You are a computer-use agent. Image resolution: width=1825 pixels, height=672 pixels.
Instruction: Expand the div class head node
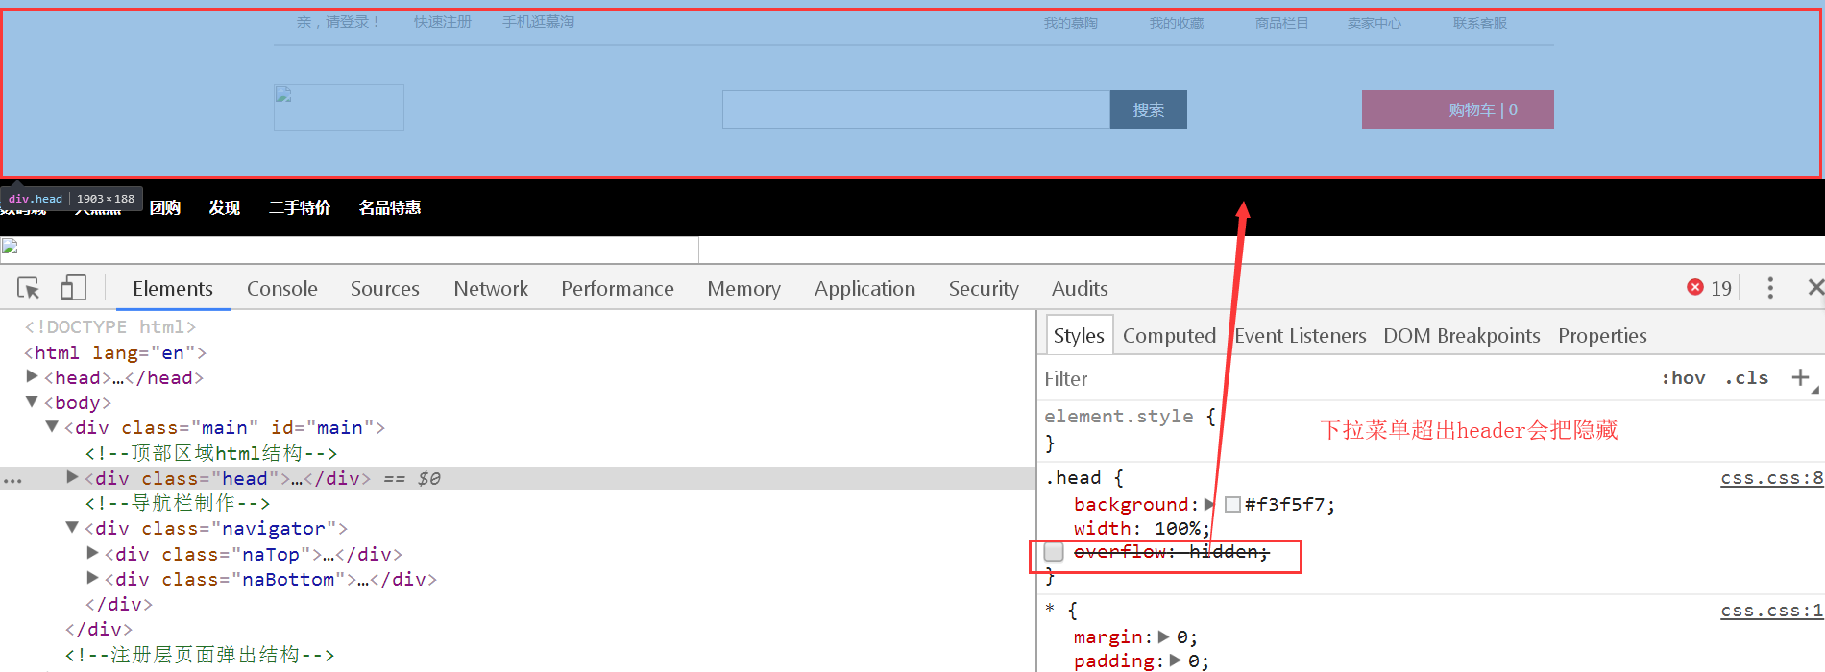[x=72, y=477]
